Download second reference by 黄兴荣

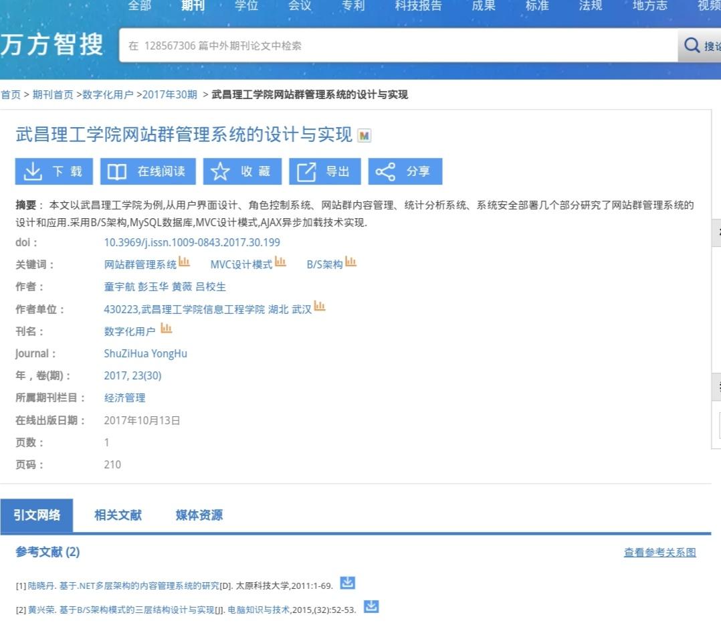(x=371, y=607)
